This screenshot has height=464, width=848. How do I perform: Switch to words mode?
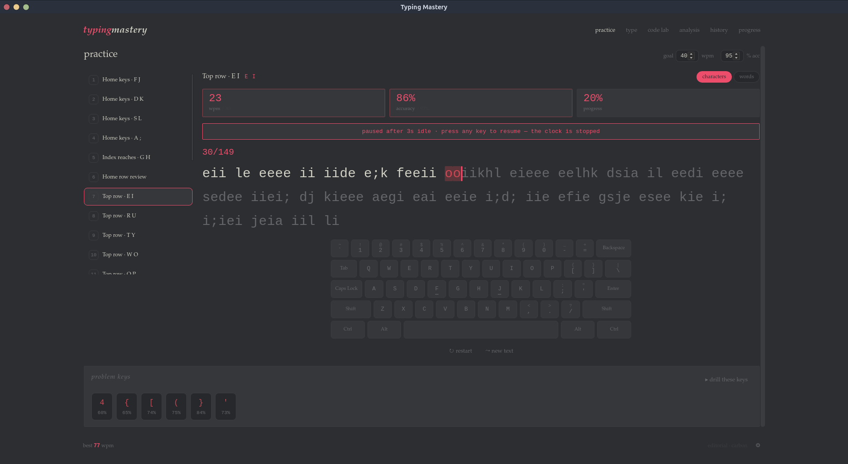click(746, 77)
